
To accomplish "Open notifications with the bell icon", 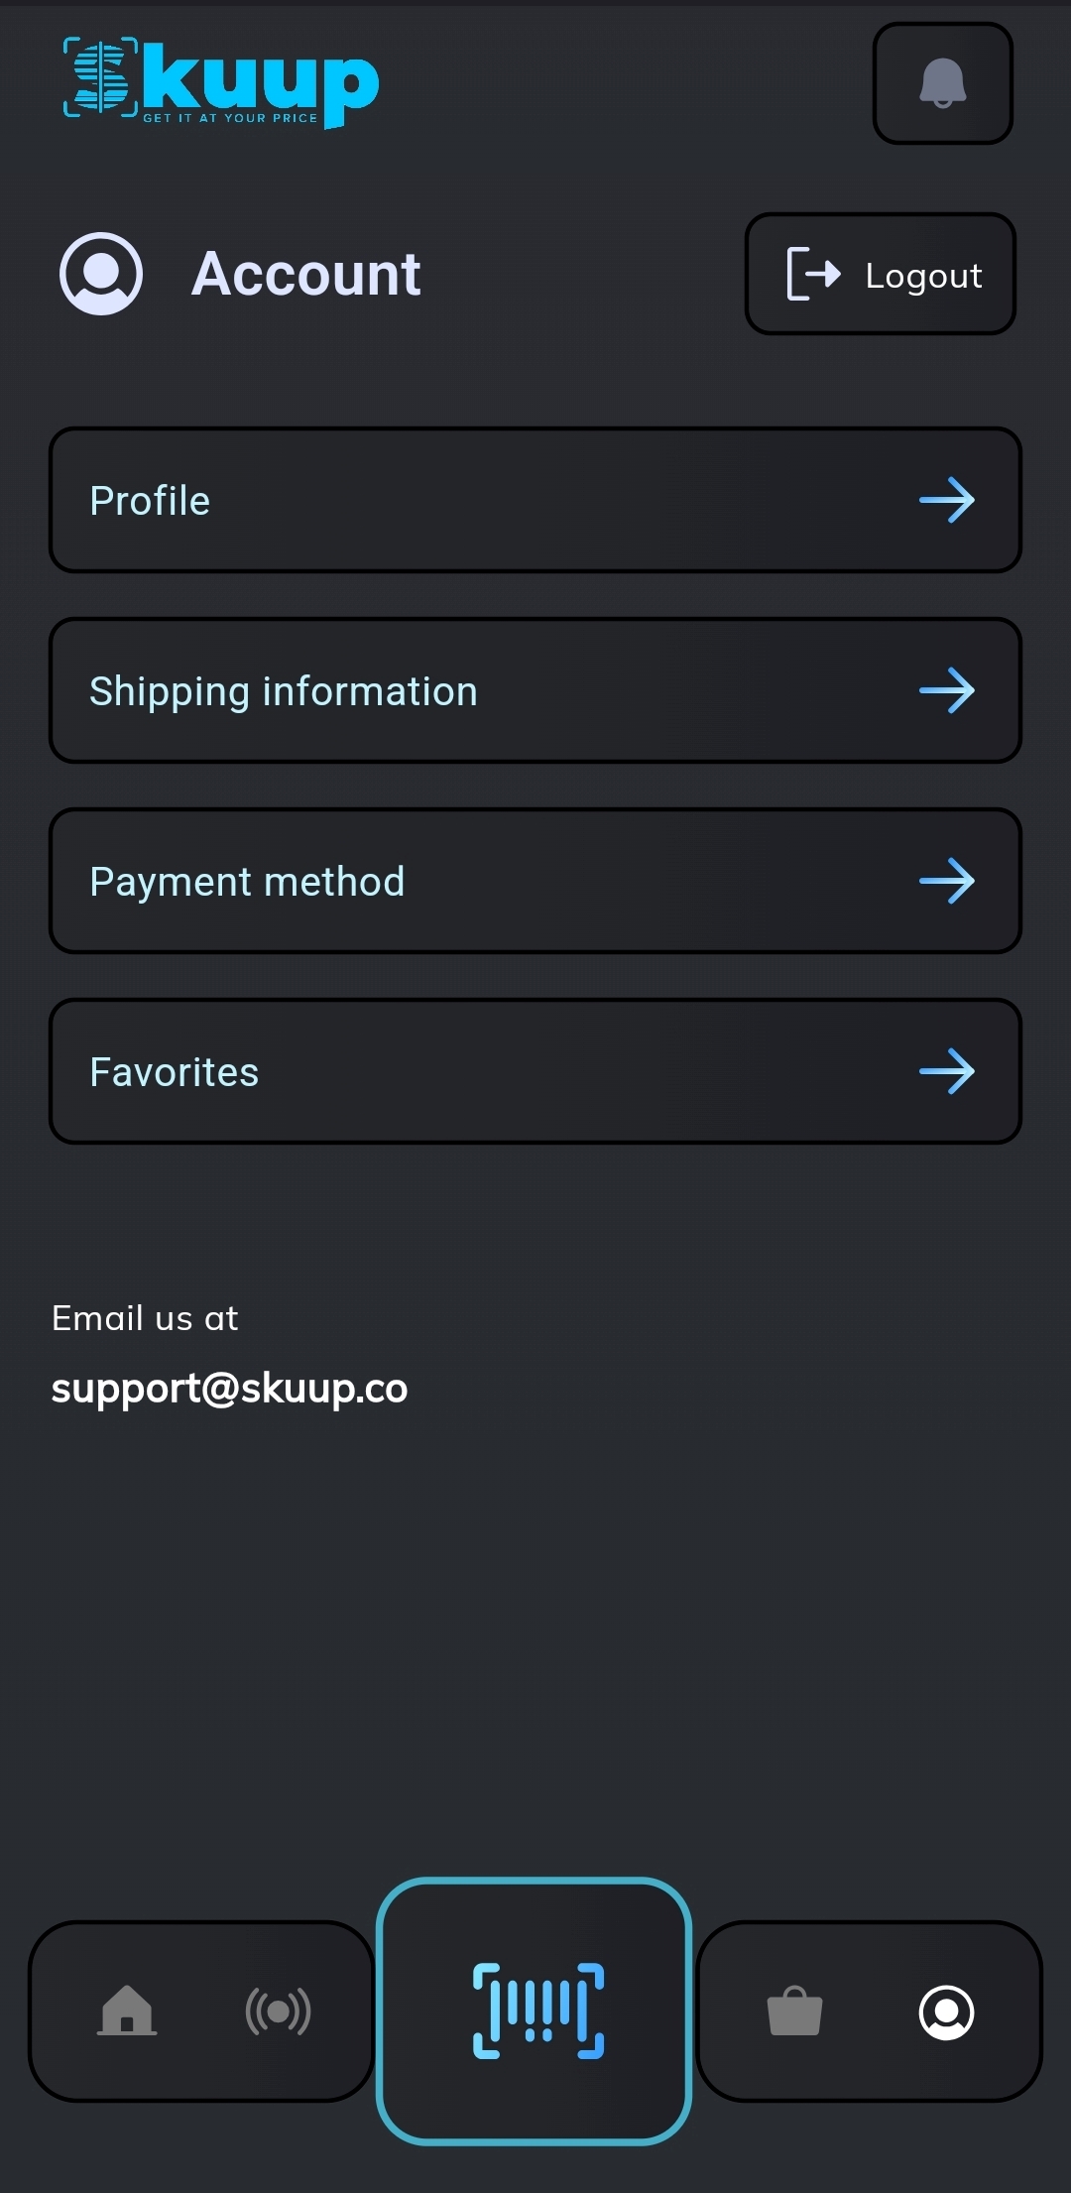I will click(942, 83).
